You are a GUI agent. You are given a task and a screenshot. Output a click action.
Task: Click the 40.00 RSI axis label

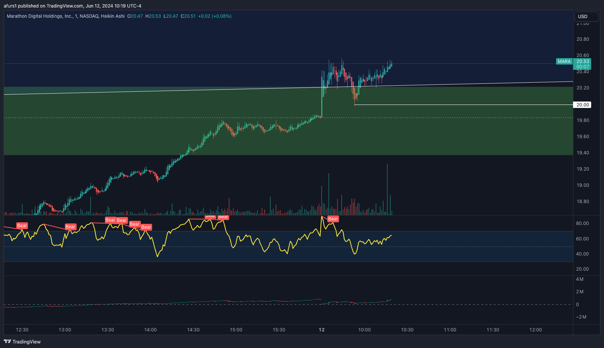click(x=582, y=254)
